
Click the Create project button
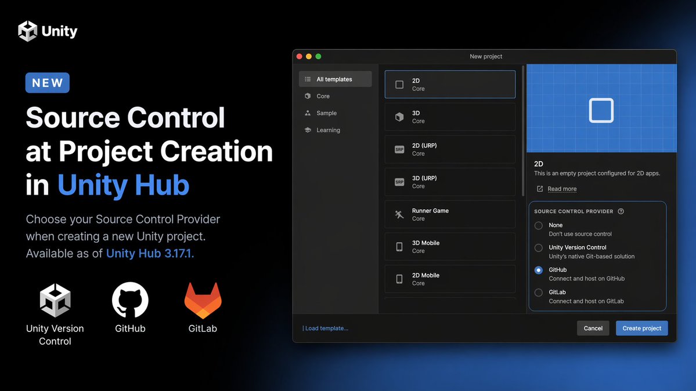point(642,328)
